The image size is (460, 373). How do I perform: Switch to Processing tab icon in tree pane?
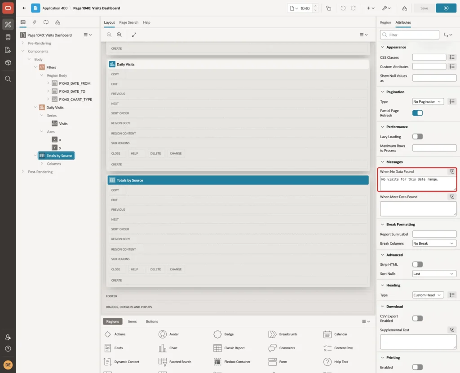[x=46, y=22]
